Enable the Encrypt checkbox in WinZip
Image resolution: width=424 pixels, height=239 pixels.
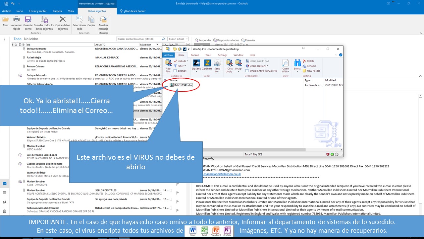click(x=175, y=71)
